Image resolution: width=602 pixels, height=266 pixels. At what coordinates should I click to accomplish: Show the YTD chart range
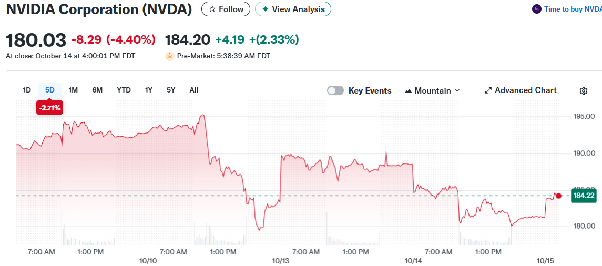click(124, 90)
